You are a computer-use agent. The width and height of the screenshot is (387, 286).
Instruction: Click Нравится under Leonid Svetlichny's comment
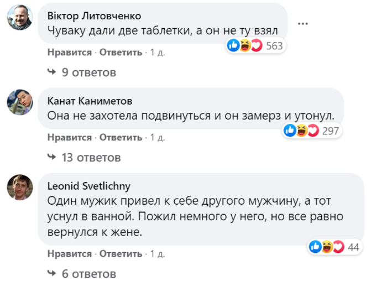(x=70, y=254)
